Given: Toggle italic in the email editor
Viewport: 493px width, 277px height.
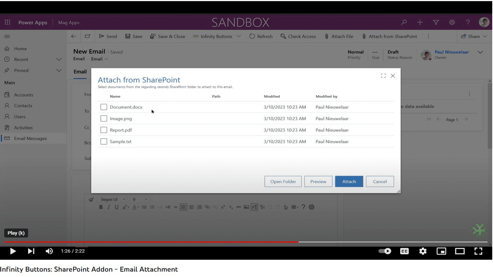Looking at the screenshot, I should point(109,207).
